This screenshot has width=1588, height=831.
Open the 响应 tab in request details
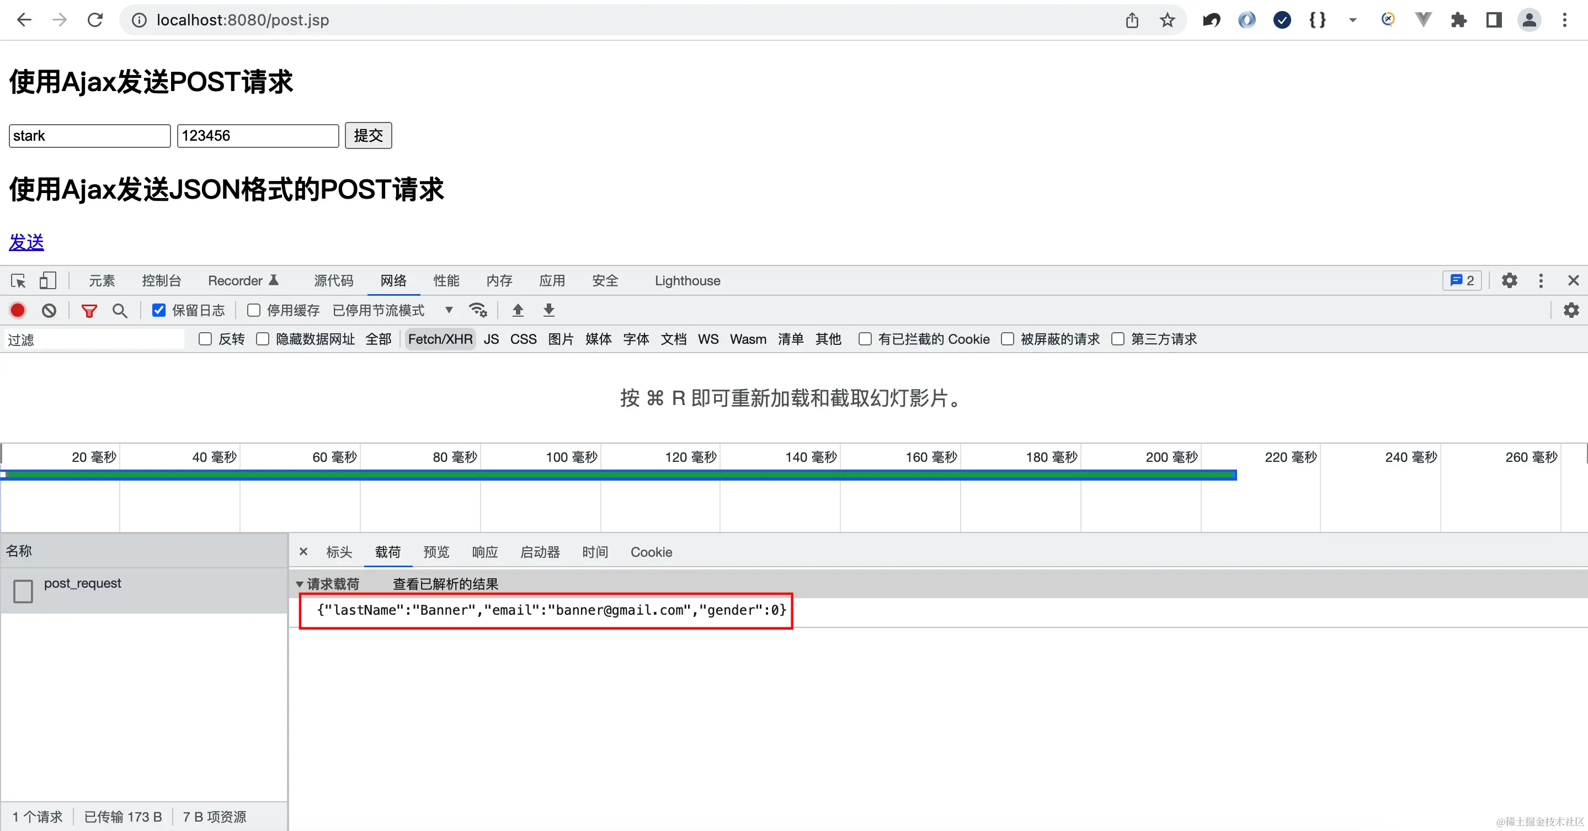point(484,552)
